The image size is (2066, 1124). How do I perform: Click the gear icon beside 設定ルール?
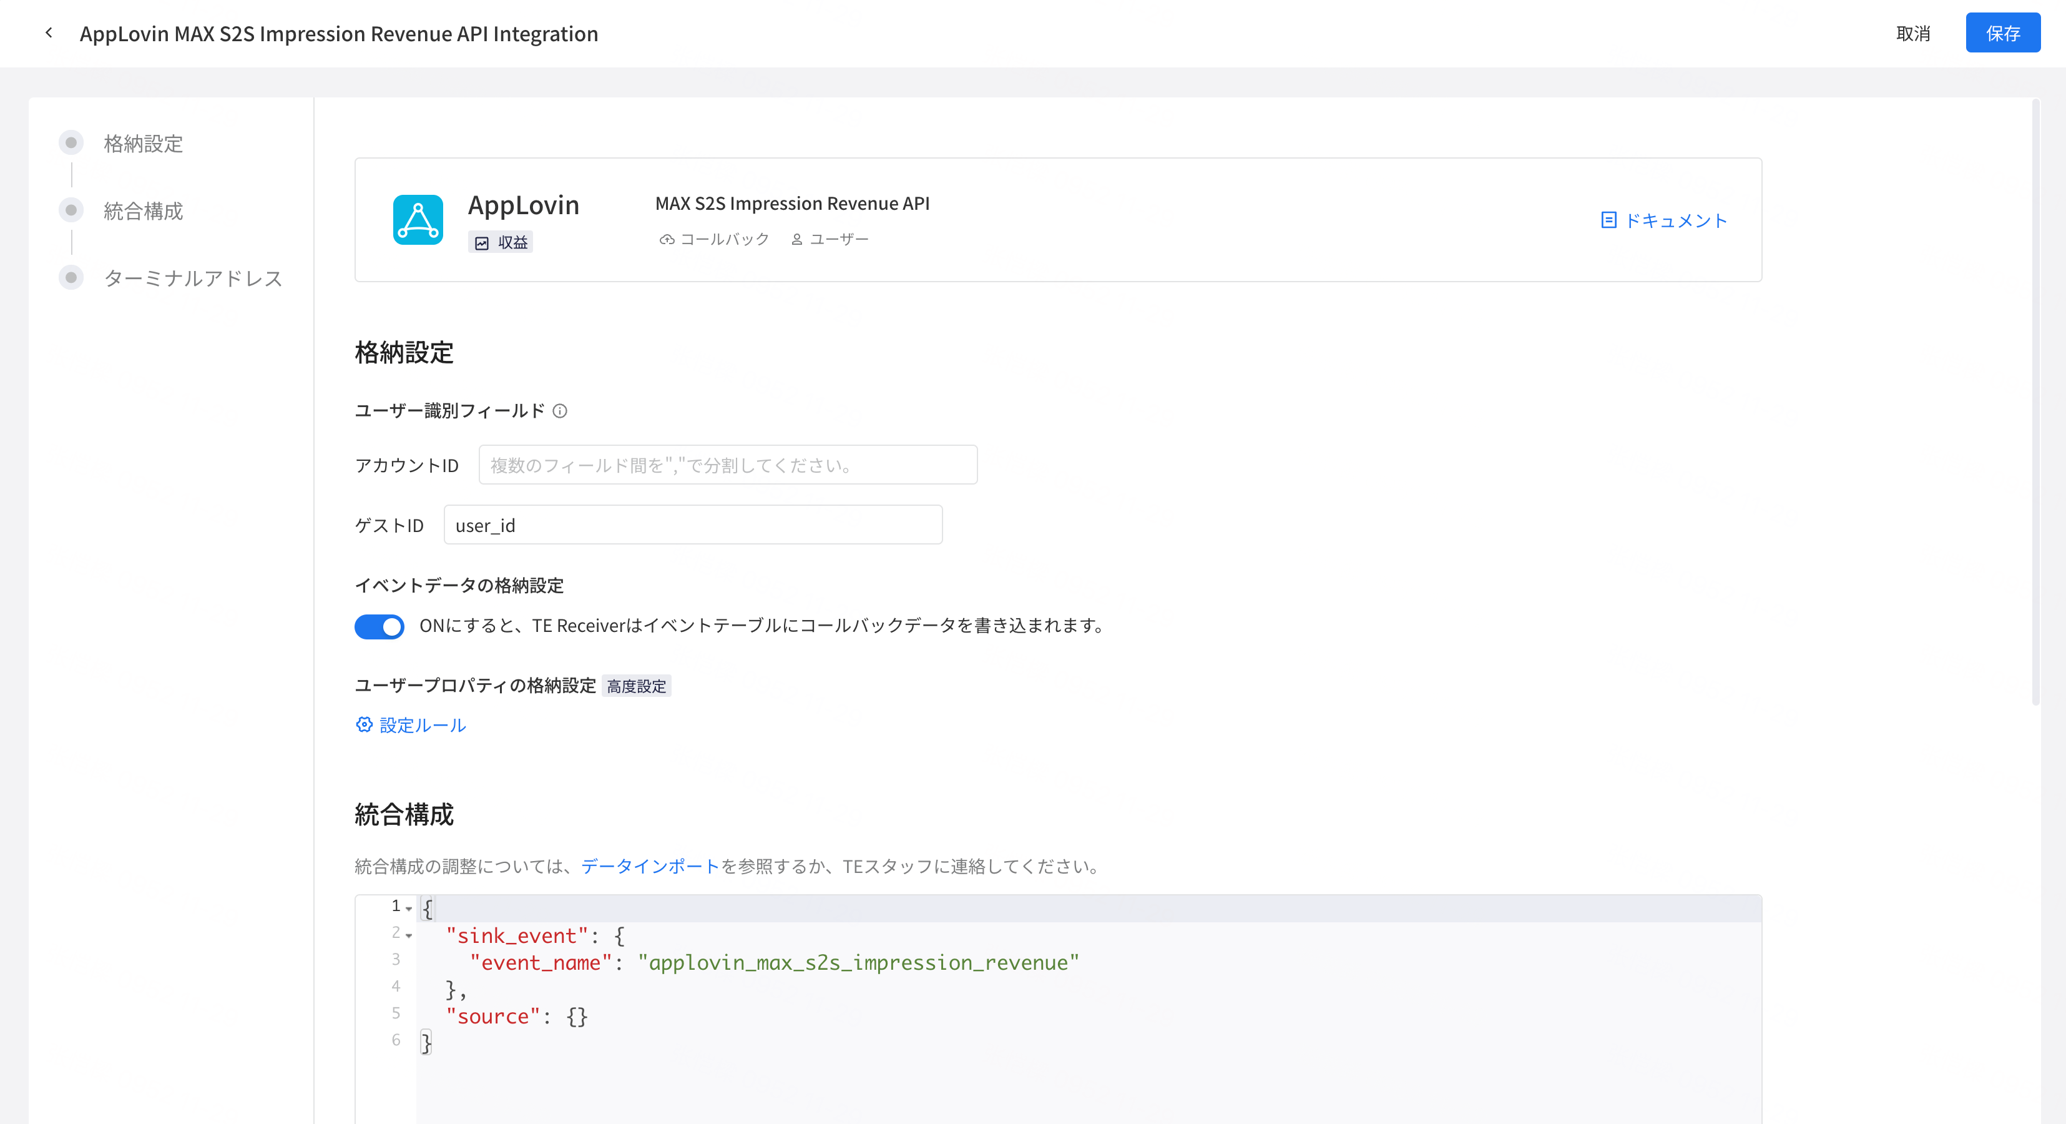[x=364, y=724]
